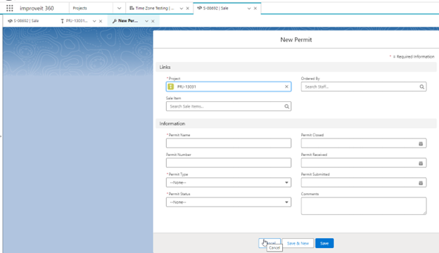The height and width of the screenshot is (253, 439).
Task: Open the Projects navigation dropdown chevron
Action: 120,8
